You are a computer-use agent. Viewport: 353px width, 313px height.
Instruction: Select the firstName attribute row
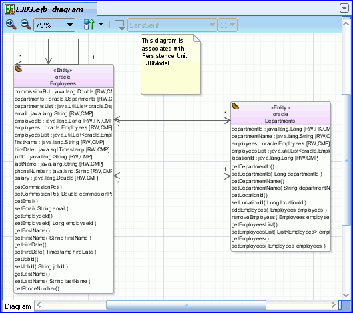59,142
